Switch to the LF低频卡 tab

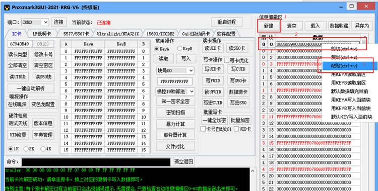42,34
